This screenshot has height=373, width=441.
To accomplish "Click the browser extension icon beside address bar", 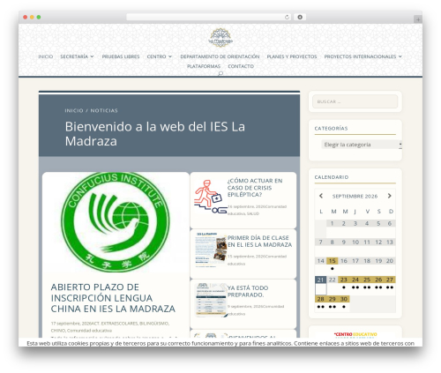I will click(x=300, y=17).
